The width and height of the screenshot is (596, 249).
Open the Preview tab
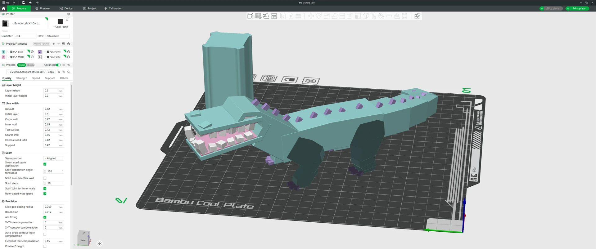[x=43, y=8]
